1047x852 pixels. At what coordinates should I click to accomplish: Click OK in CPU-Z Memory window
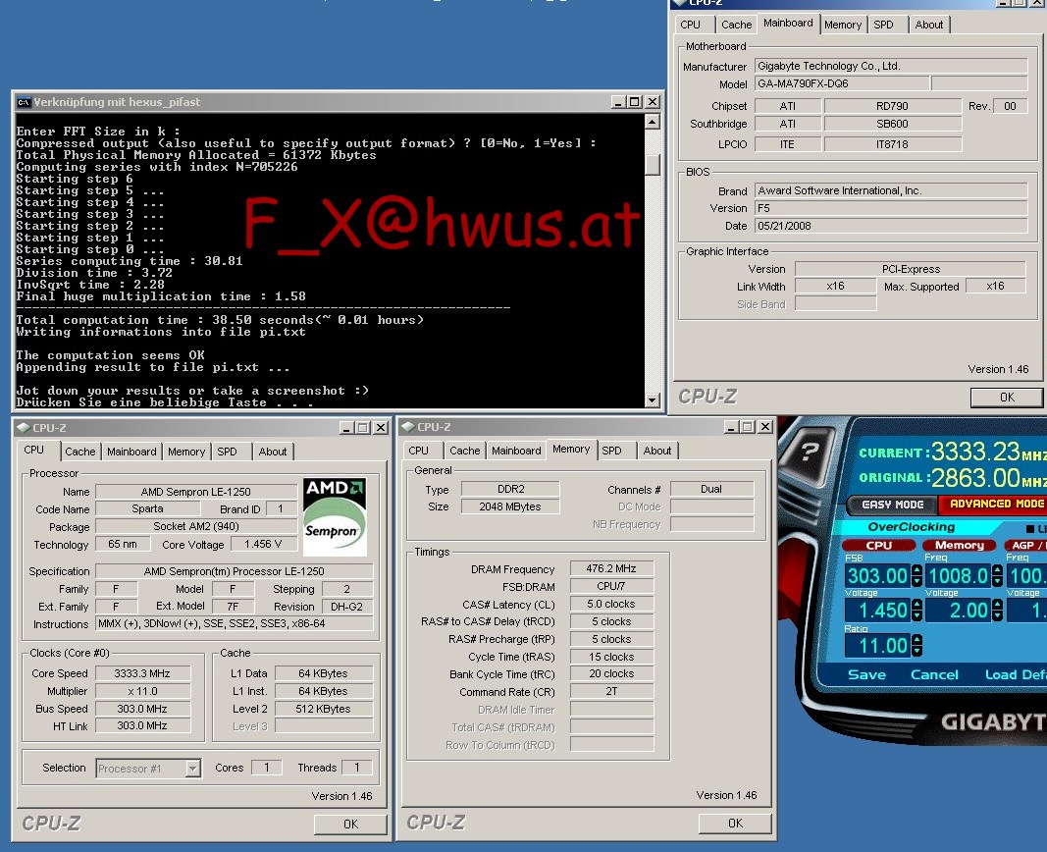point(735,824)
